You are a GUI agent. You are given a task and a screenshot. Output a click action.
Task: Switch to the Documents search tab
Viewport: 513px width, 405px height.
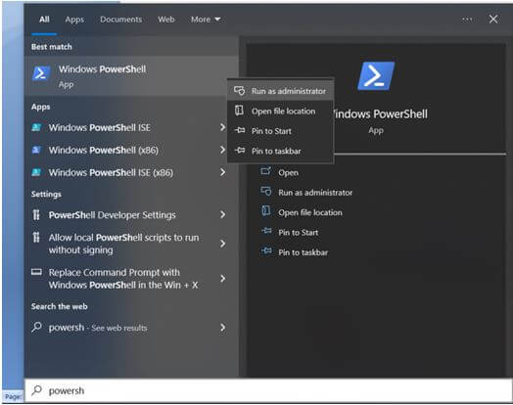pos(121,20)
